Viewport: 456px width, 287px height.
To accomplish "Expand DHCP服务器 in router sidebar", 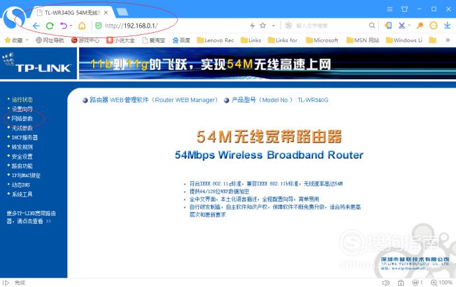I will (x=25, y=138).
